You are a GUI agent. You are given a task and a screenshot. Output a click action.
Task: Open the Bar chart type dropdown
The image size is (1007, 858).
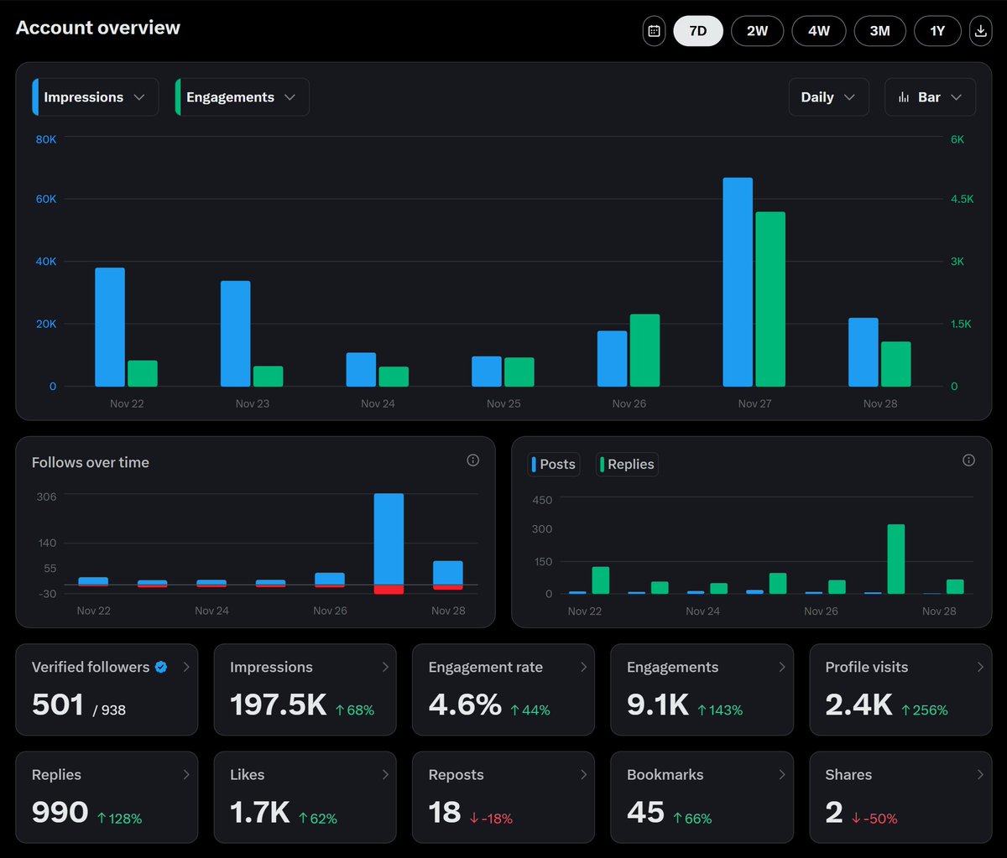[x=930, y=97]
